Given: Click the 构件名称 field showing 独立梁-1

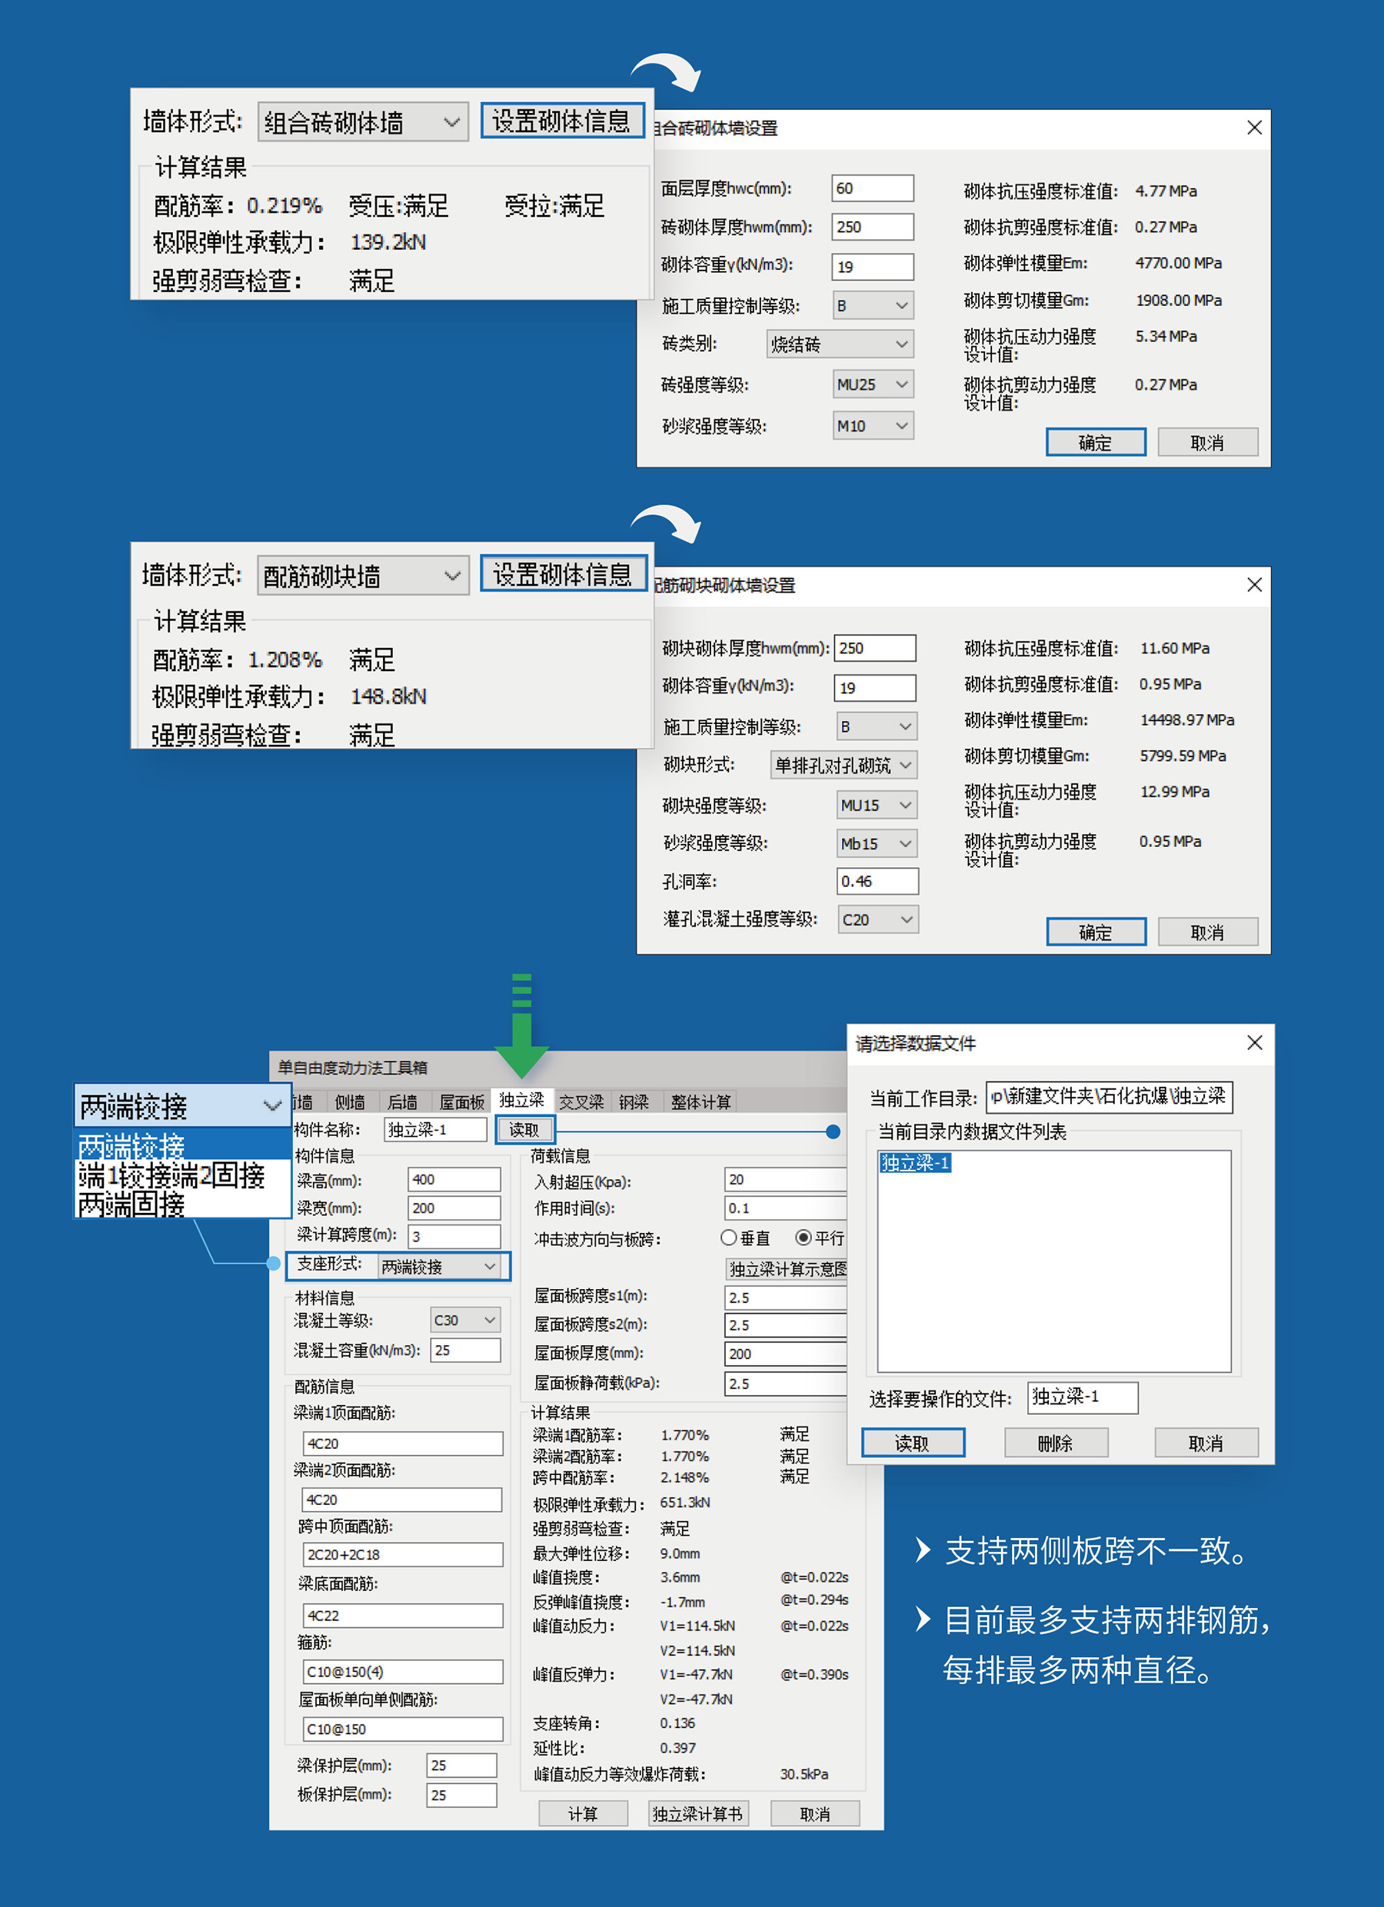Looking at the screenshot, I should pyautogui.click(x=436, y=1129).
